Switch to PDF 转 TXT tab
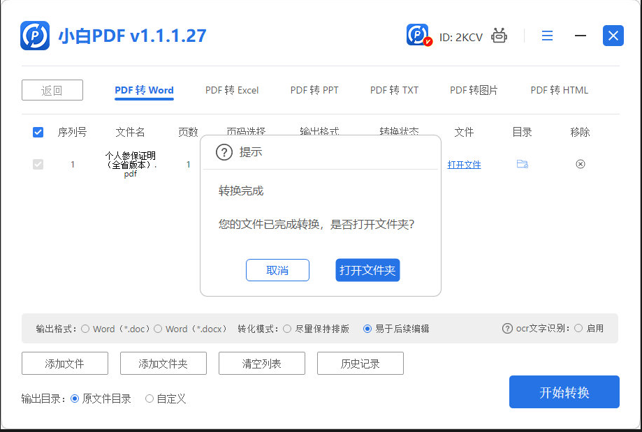This screenshot has width=642, height=432. click(394, 91)
